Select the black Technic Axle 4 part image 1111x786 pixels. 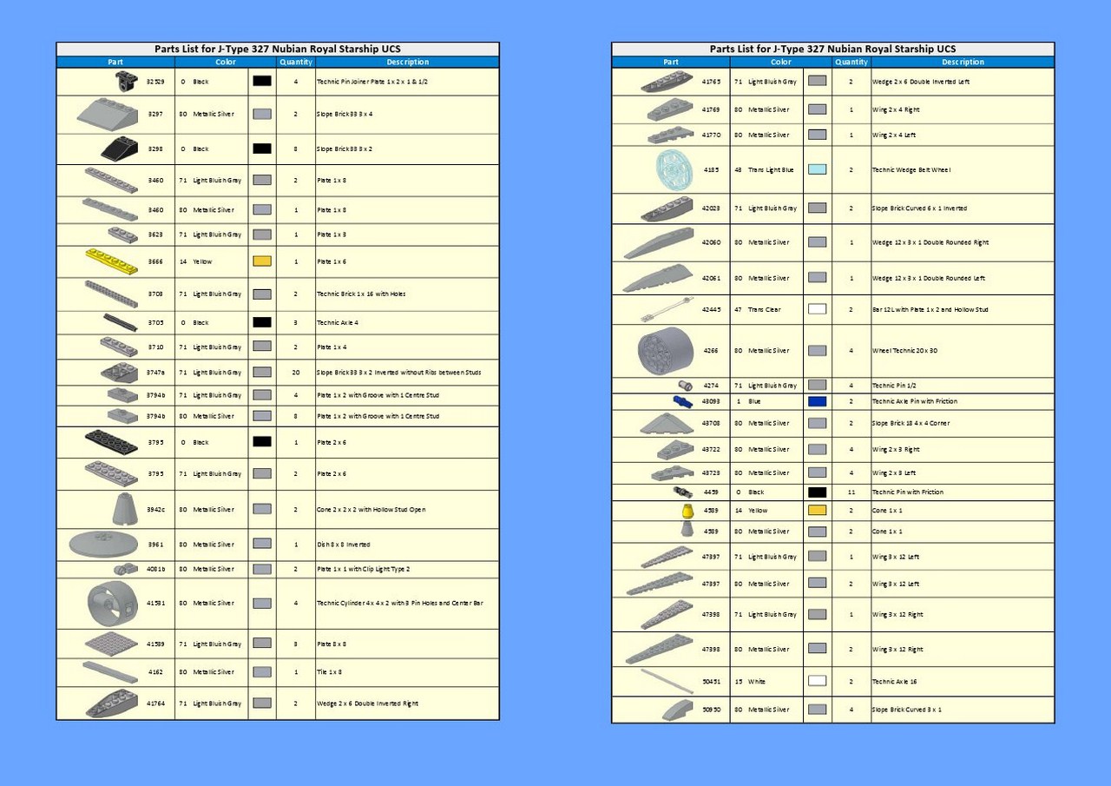coord(120,322)
